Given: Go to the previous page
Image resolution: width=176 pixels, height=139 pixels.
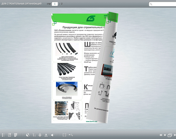Looking at the screenshot, I should (x=165, y=135).
